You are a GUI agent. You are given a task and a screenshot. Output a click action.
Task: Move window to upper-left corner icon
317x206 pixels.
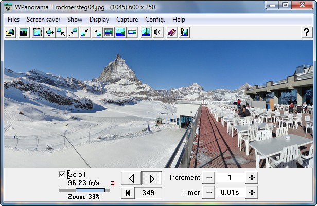(x=61, y=32)
